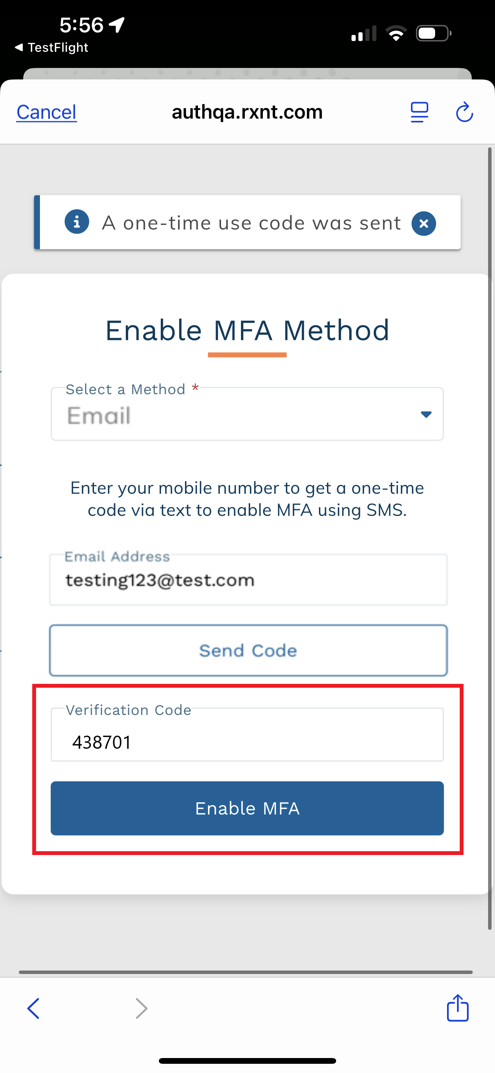Screen dimensions: 495x1073
Task: Open the website viewer settings icon
Action: [x=419, y=112]
